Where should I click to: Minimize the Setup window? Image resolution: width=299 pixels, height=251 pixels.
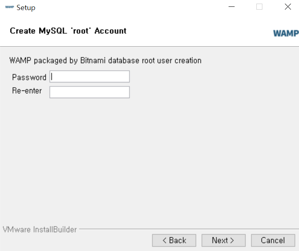click(231, 7)
